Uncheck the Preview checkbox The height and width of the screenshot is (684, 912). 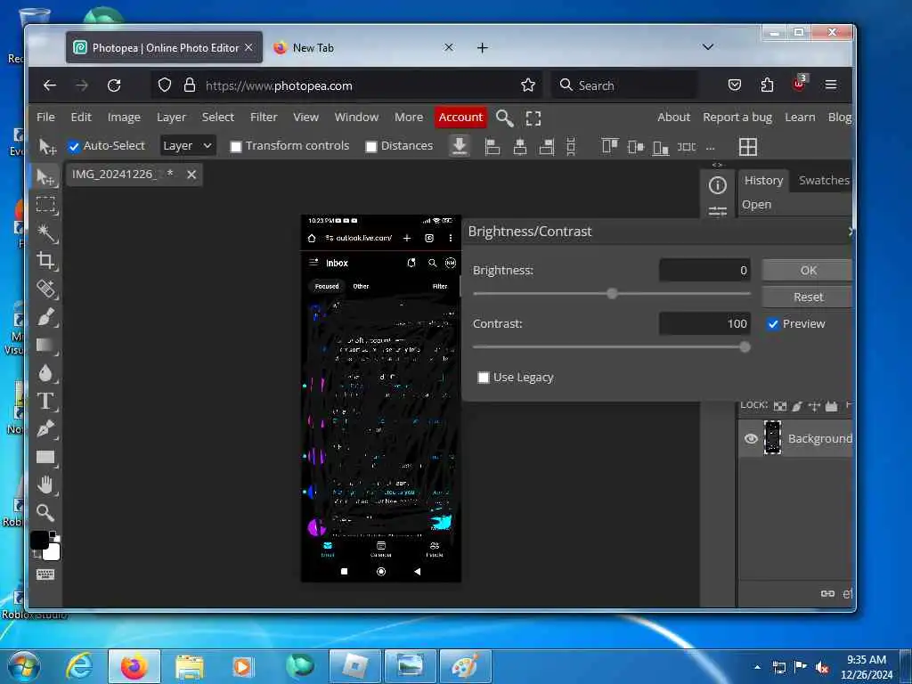772,324
